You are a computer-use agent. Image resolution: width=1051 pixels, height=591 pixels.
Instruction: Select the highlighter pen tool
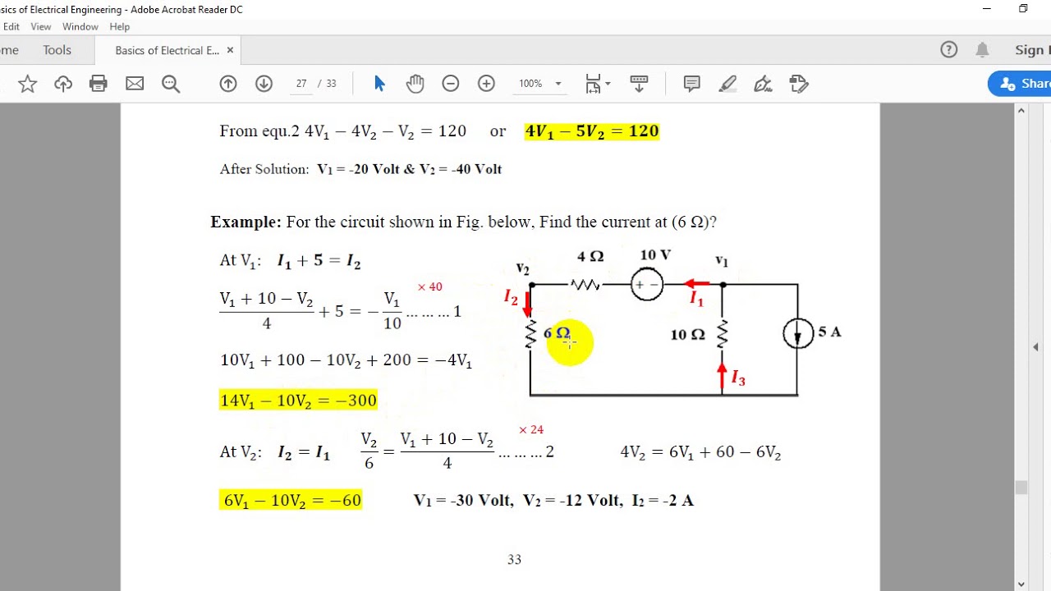(x=727, y=84)
